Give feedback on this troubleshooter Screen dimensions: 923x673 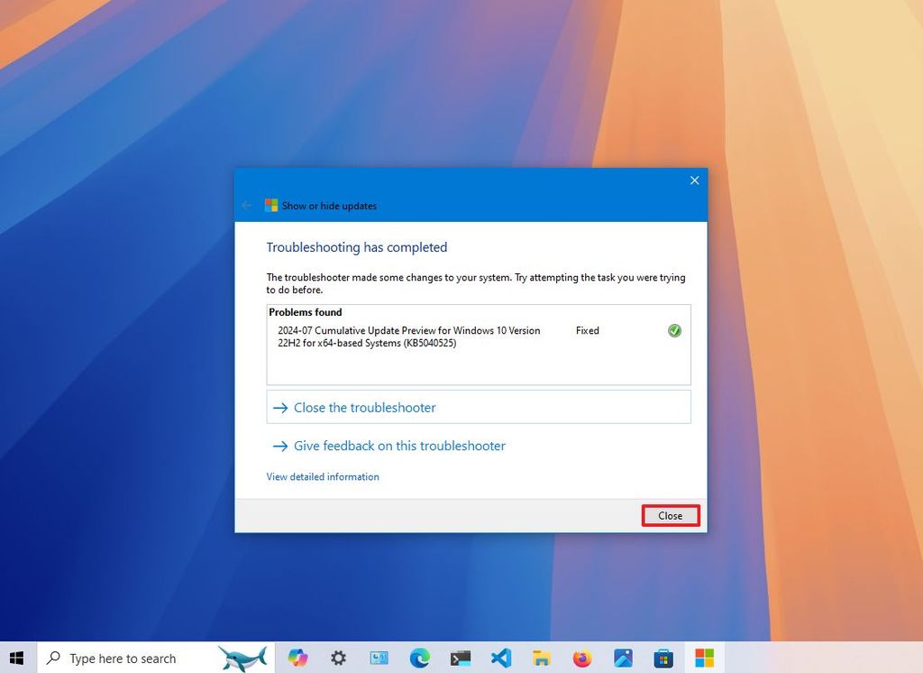398,446
